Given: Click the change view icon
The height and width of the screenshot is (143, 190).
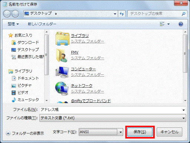Looking at the screenshot, I should [162, 24].
